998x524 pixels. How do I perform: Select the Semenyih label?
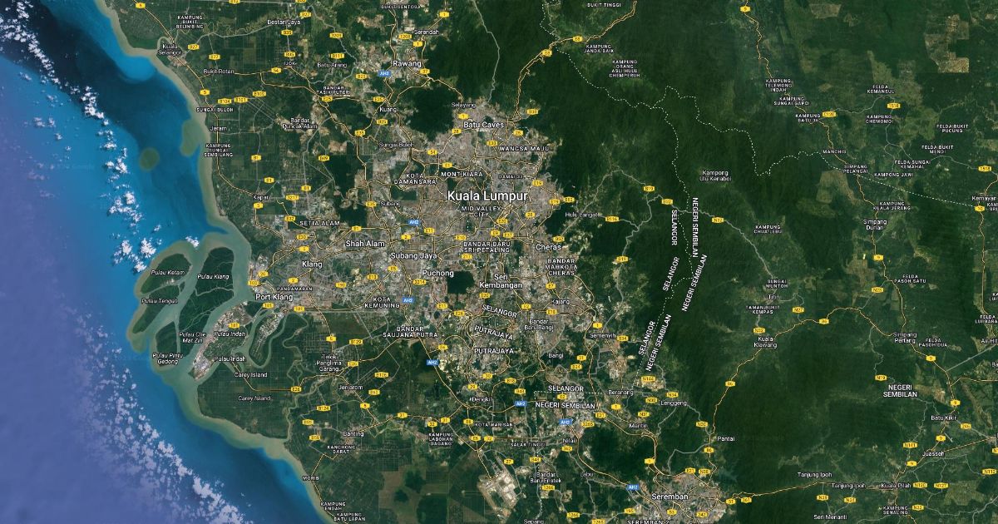tap(603, 336)
